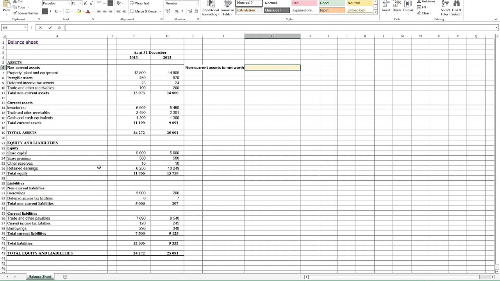Apply the Good cell style
Viewport: 500px width, 281px height.
tap(332, 3)
